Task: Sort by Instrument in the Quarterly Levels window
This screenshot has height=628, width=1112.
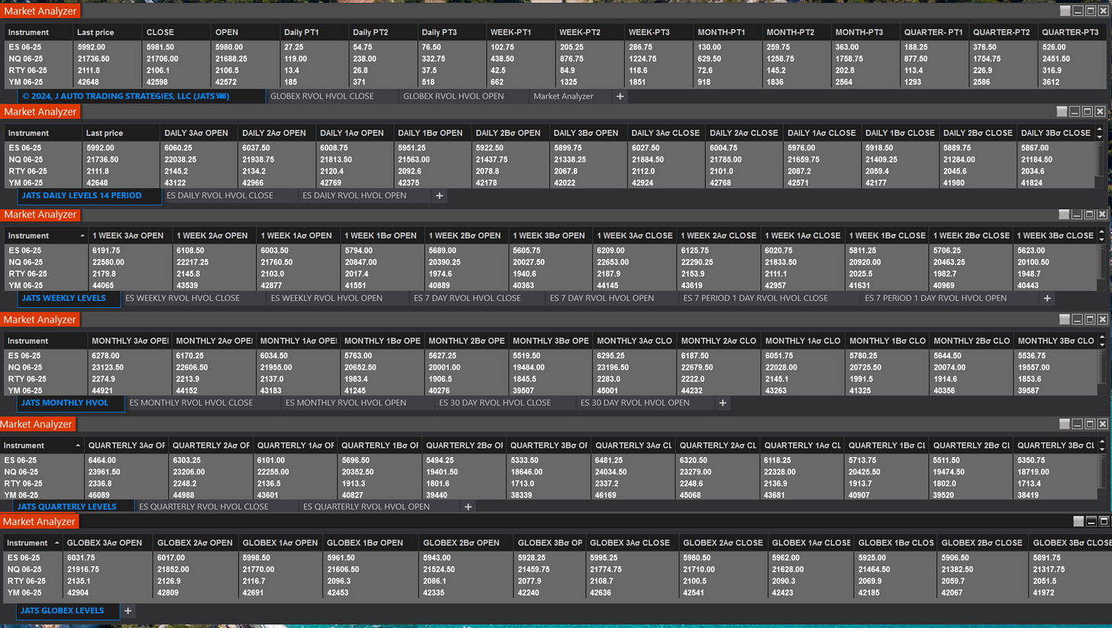Action: (42, 445)
